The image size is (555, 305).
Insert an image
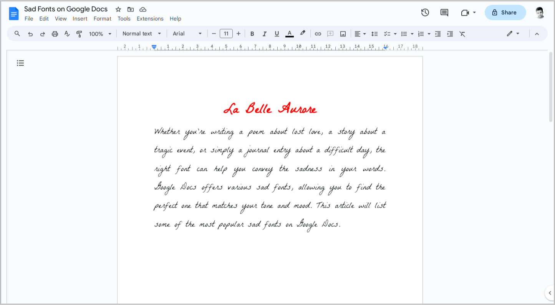[343, 34]
